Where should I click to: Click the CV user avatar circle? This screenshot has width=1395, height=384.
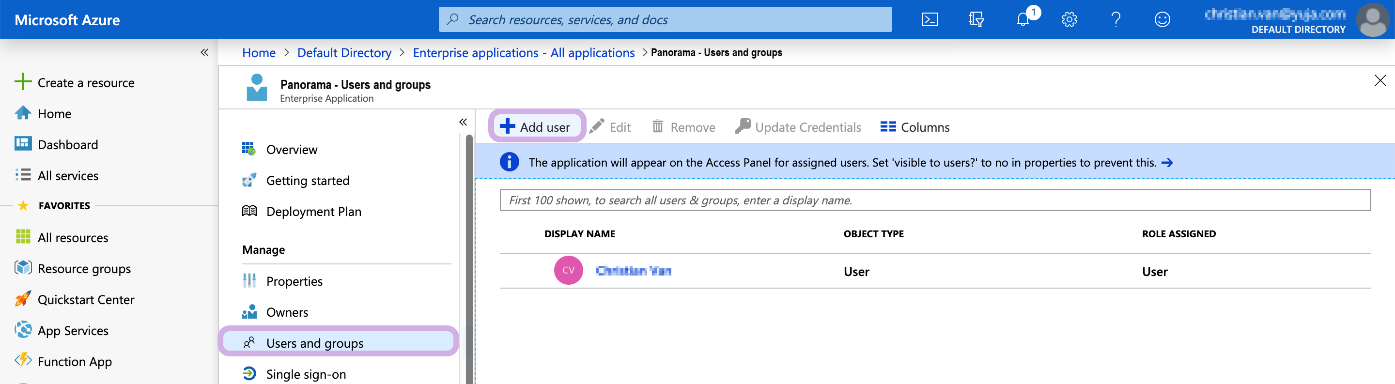click(568, 270)
